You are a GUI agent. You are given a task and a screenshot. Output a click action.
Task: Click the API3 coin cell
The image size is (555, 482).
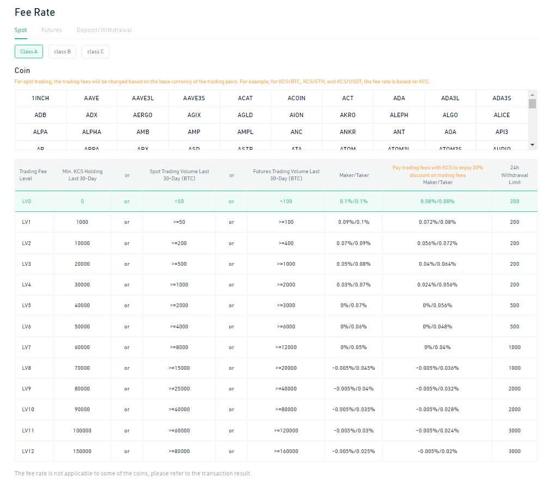point(502,132)
